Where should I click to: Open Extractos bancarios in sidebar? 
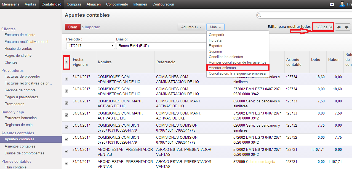pyautogui.click(x=21, y=118)
